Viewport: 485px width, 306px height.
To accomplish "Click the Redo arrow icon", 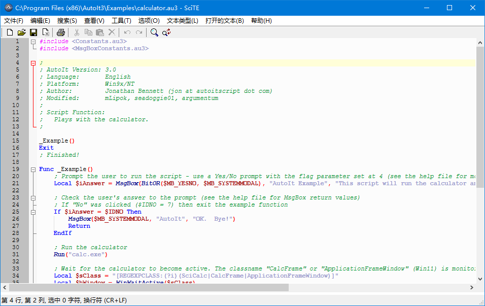I will (x=139, y=32).
